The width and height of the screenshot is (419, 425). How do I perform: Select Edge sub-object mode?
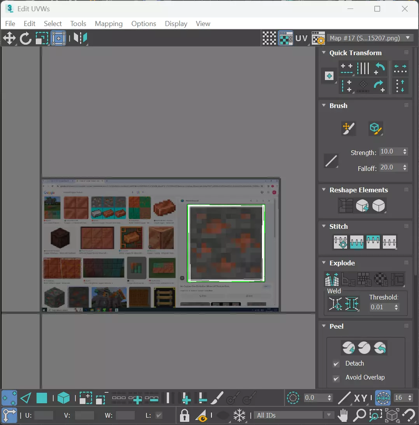[x=26, y=398]
